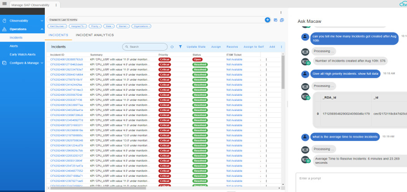Sort by the Priority column header
This screenshot has height=192, width=407.
pyautogui.click(x=163, y=55)
